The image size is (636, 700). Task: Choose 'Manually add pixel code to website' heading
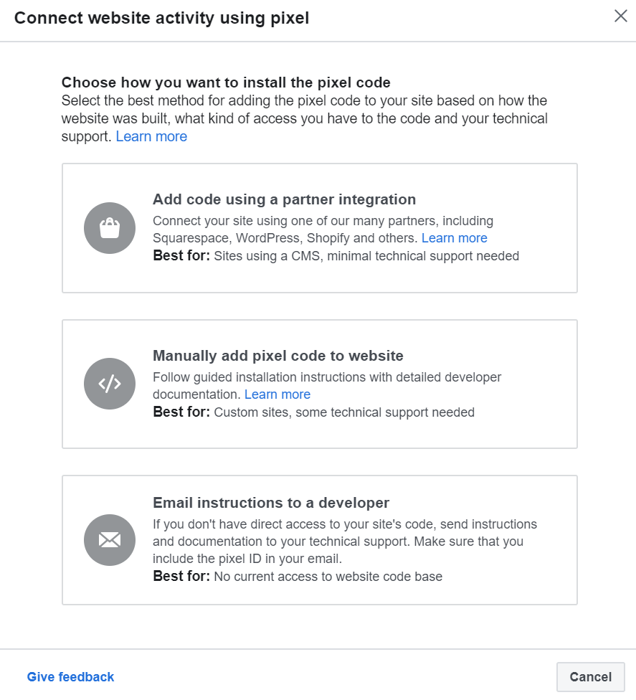point(278,356)
